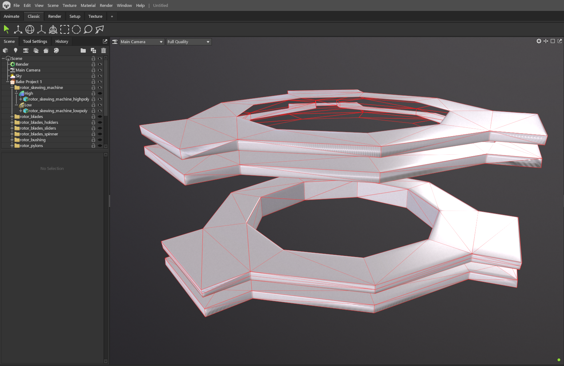Select the Render item in scene tree

pyautogui.click(x=22, y=64)
